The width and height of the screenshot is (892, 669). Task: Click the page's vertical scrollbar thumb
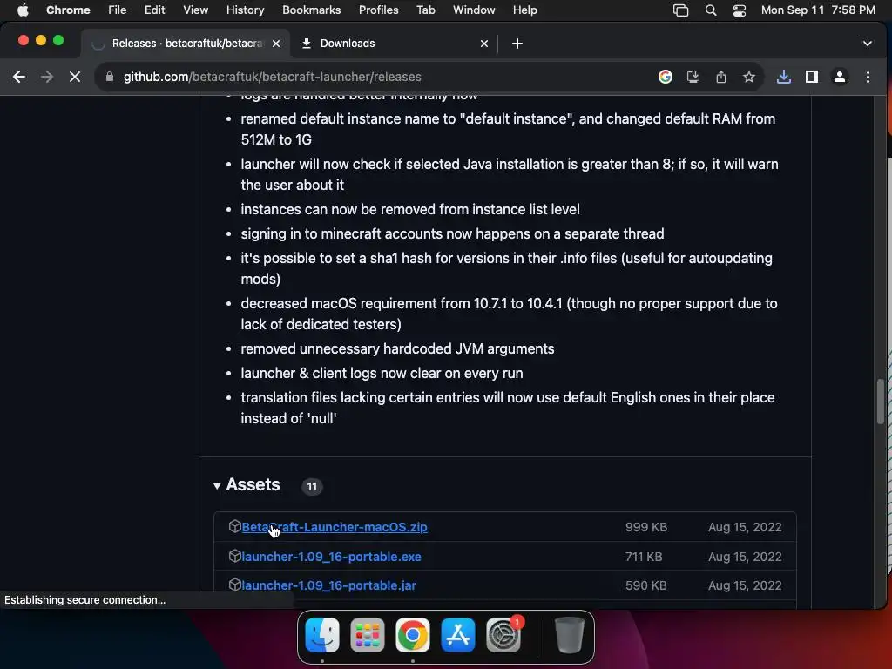(880, 401)
